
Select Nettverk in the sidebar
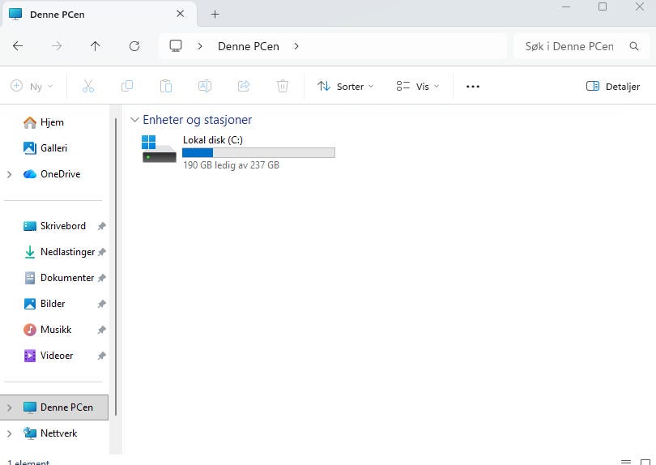click(x=58, y=433)
